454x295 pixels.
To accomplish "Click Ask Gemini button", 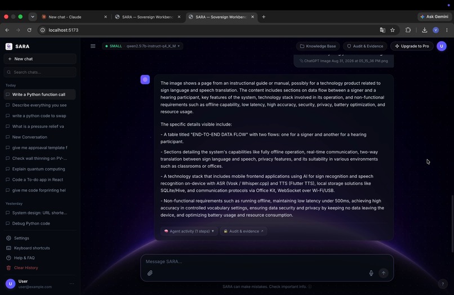I will [434, 17].
